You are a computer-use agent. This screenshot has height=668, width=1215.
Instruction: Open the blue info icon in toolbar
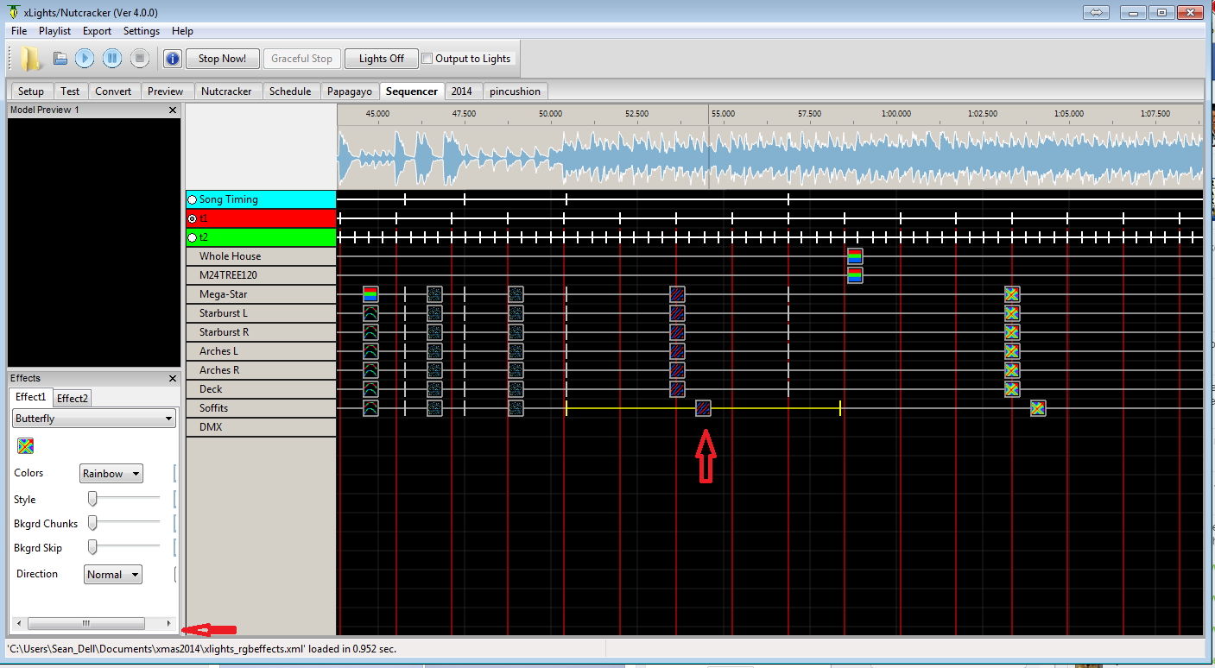pos(172,59)
